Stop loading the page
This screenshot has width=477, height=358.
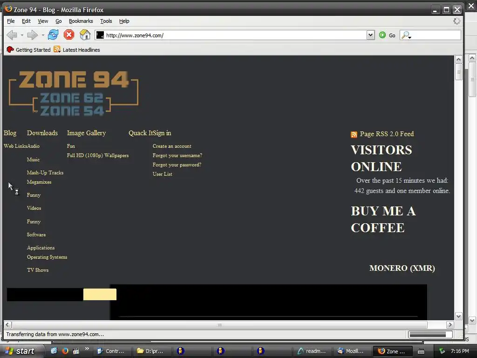[x=69, y=34]
